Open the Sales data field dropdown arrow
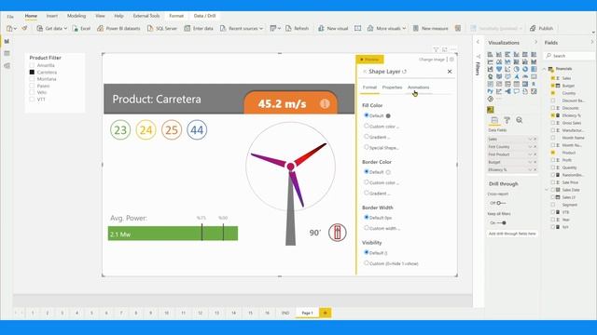 tap(530, 139)
